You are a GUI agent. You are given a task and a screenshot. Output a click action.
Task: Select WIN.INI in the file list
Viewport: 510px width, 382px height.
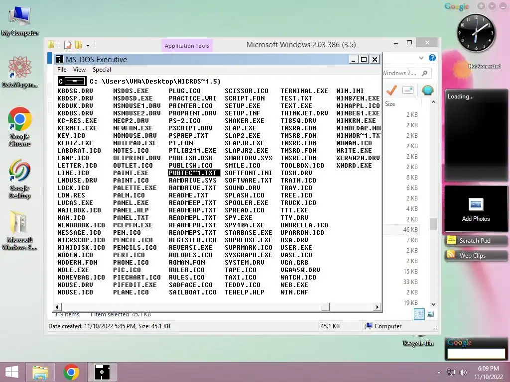pos(350,91)
